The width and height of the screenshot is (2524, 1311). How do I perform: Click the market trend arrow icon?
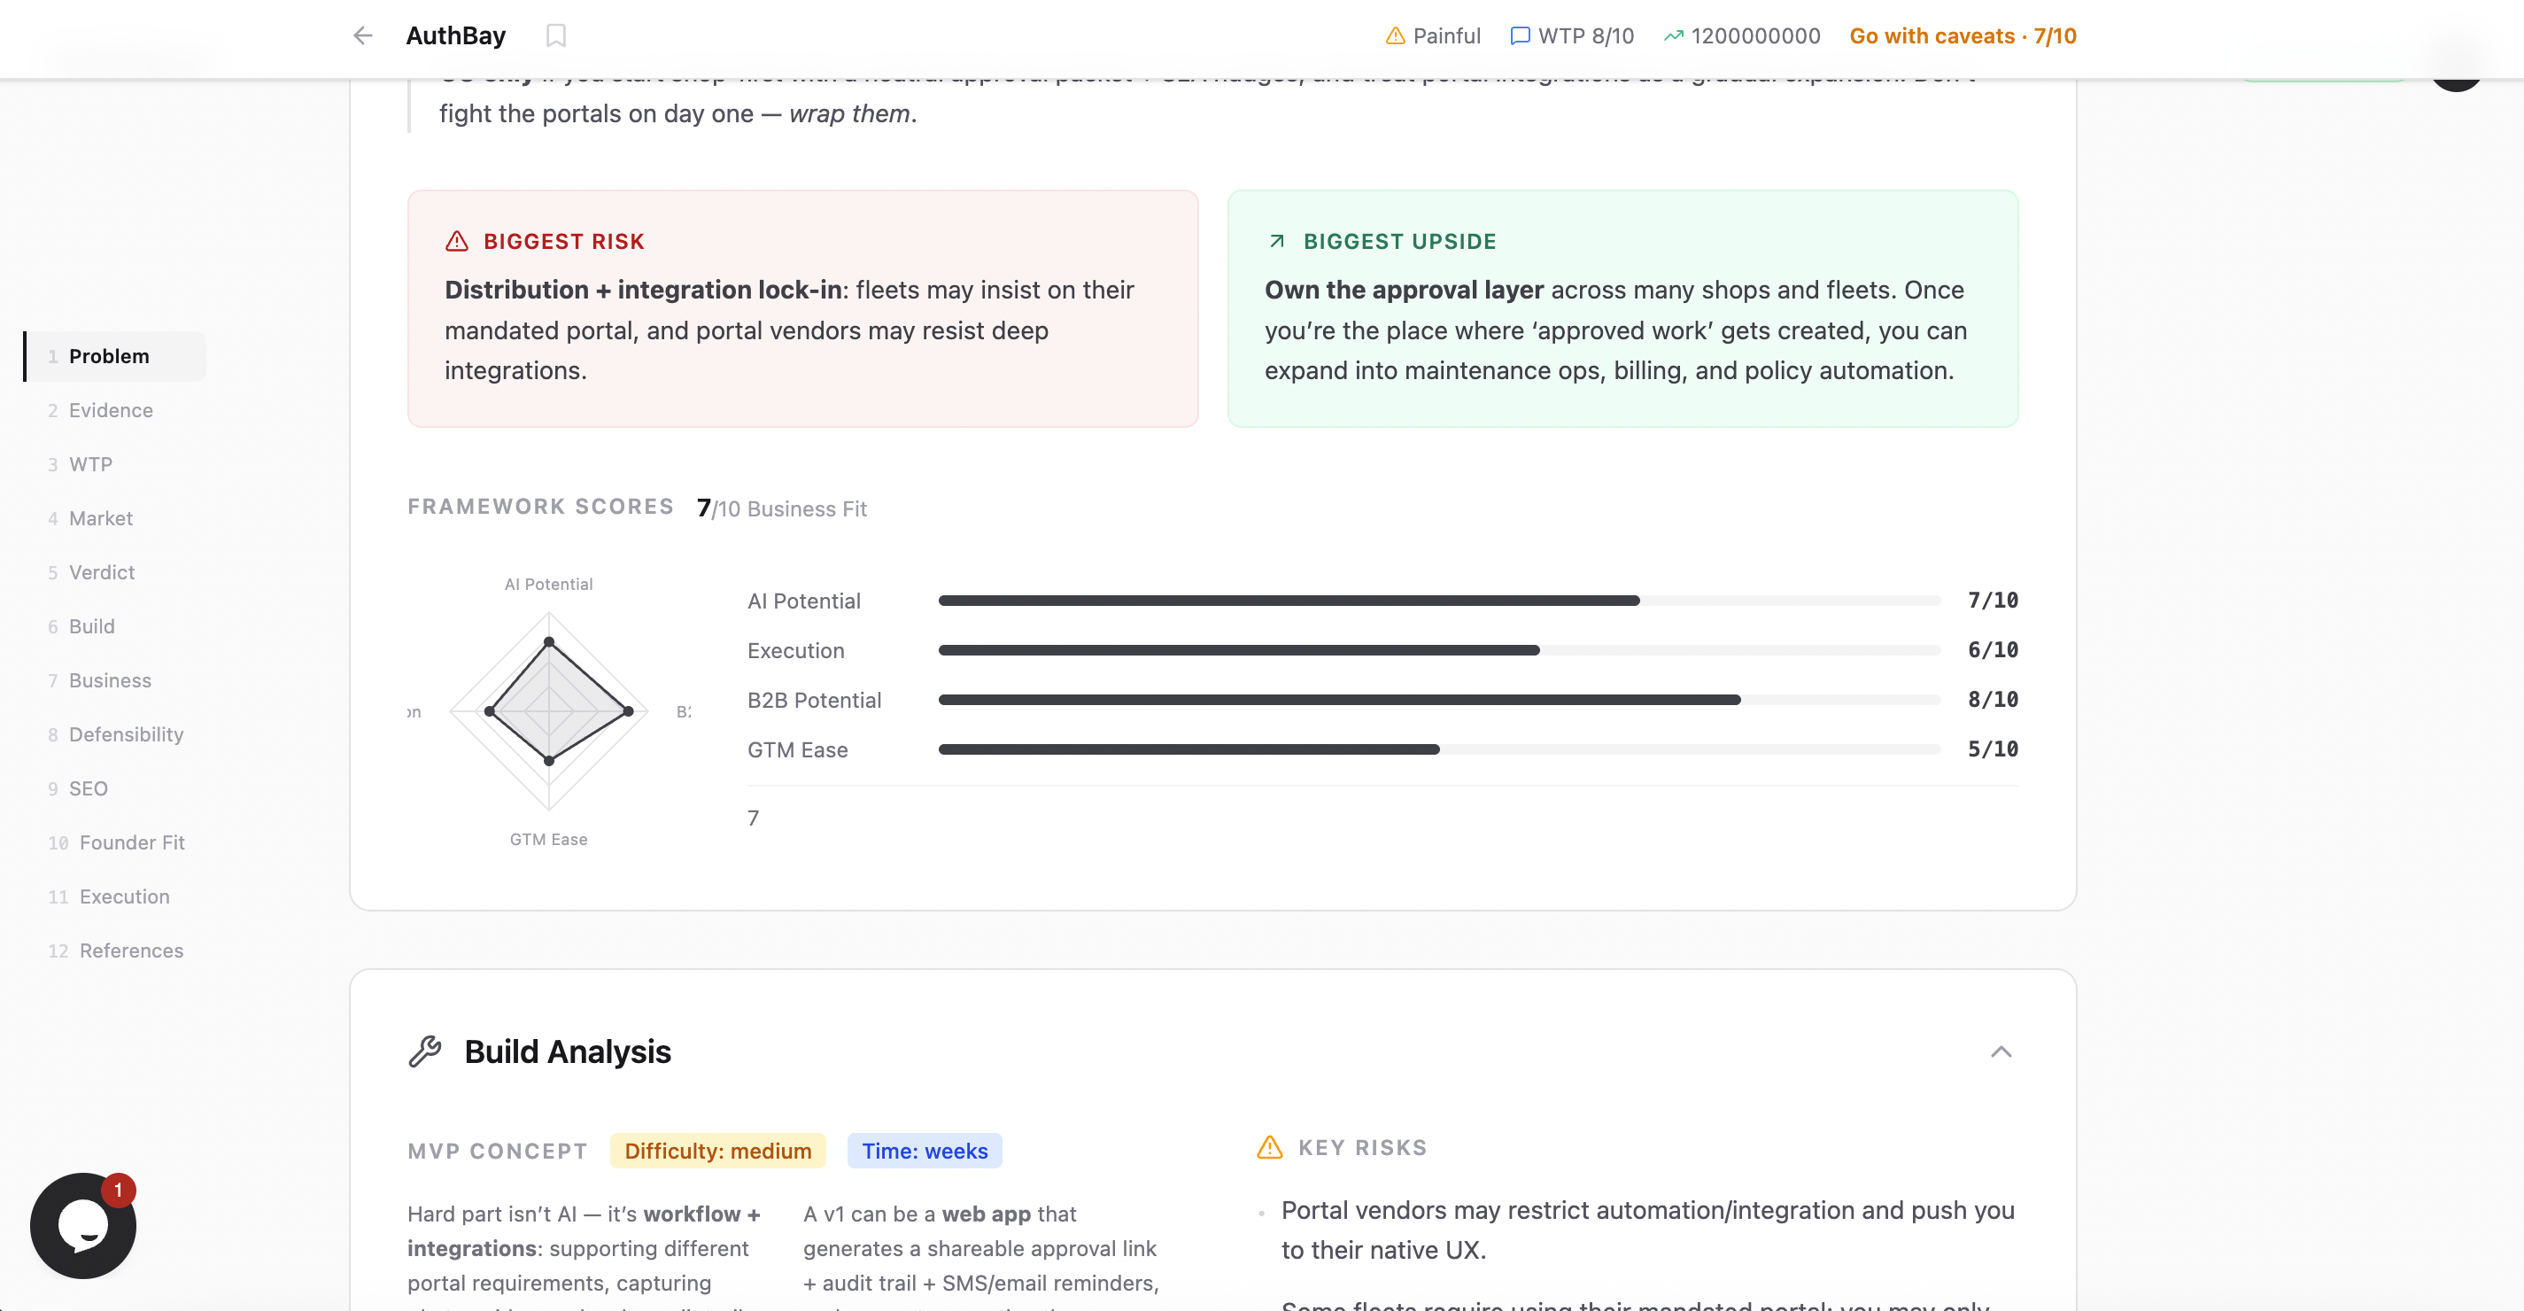coord(1674,36)
